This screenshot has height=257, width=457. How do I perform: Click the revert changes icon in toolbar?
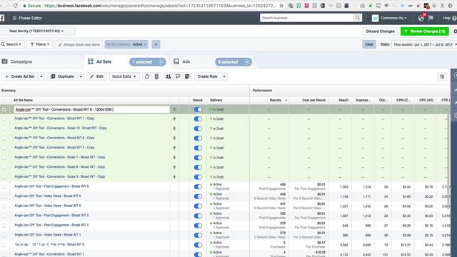147,76
